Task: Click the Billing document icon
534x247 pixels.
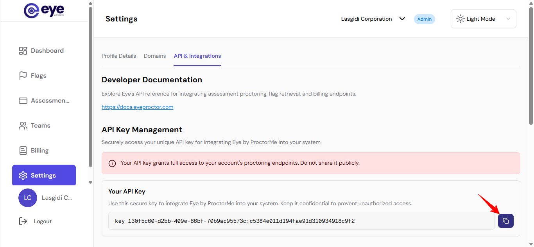Action: pos(23,151)
